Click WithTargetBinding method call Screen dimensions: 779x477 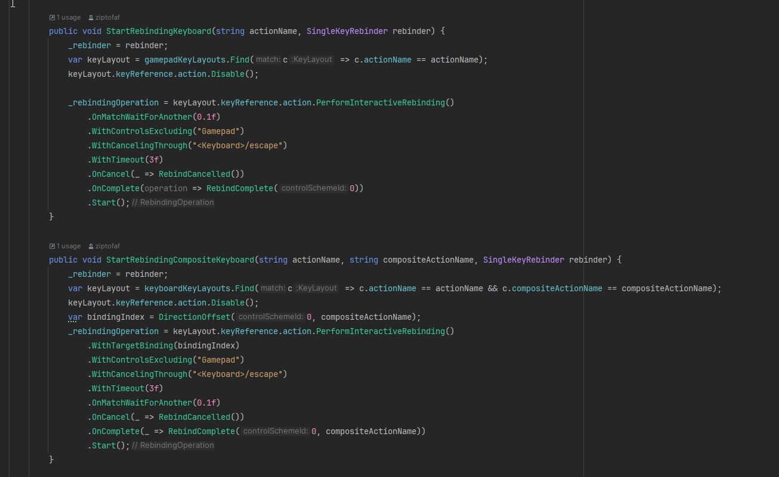132,345
